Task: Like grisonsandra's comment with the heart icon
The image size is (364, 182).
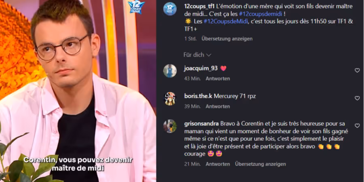Action: 357,126
